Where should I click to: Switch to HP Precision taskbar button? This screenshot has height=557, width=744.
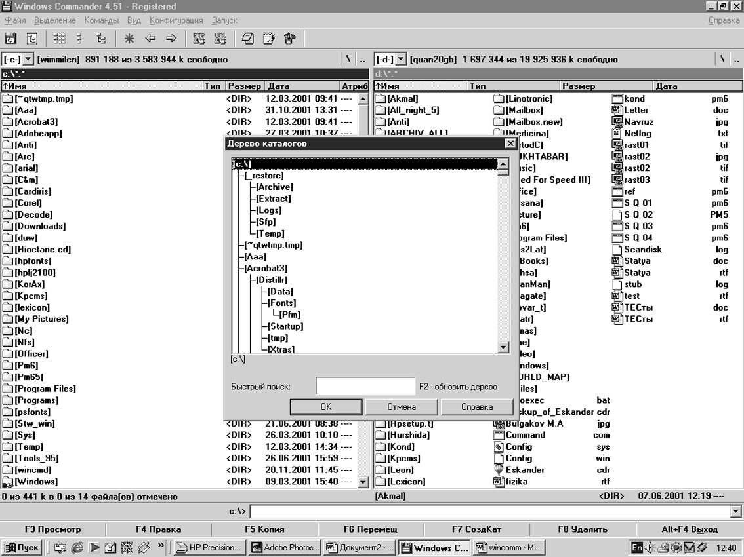(210, 548)
